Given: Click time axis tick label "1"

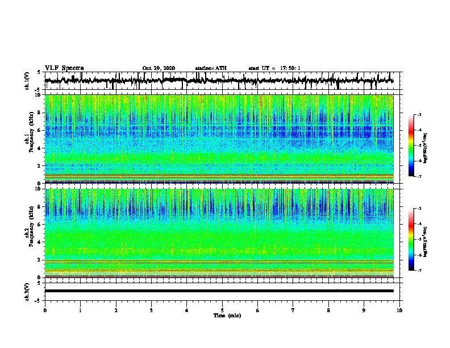Looking at the screenshot, I should click(80, 310).
